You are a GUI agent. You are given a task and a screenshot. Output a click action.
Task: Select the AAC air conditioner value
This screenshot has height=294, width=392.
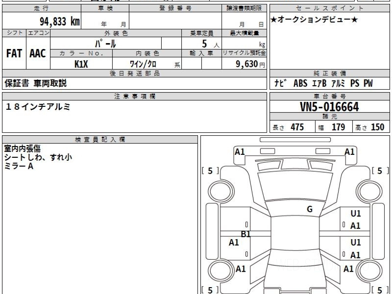(38, 54)
